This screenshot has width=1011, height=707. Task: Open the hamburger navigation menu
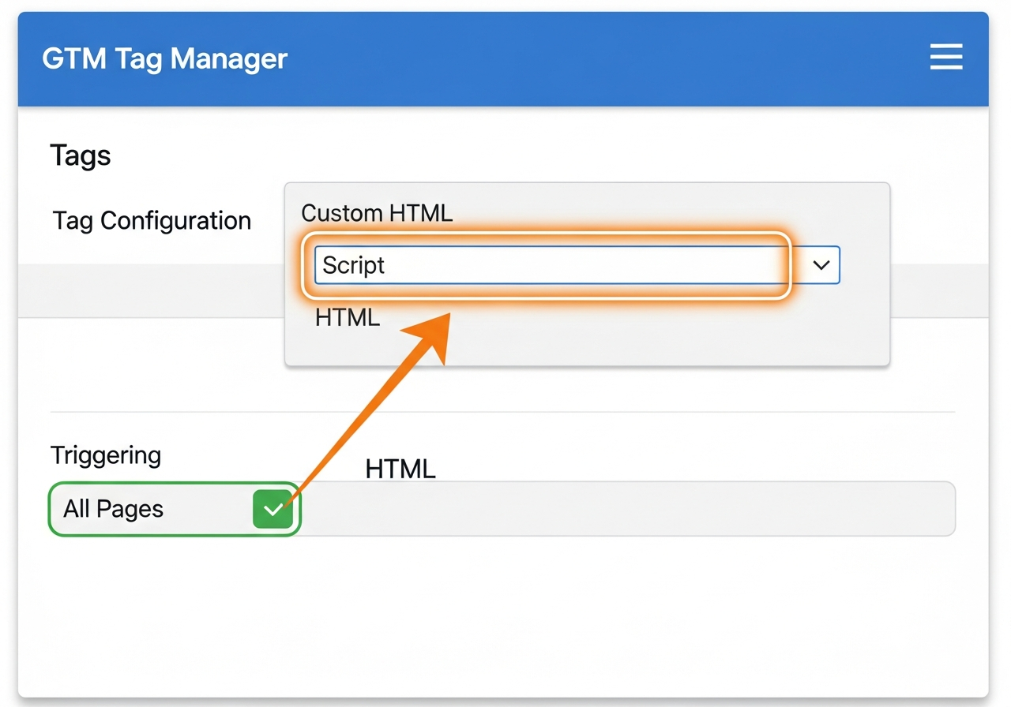pyautogui.click(x=945, y=57)
